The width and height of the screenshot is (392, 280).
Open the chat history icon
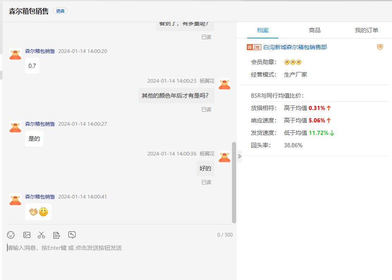tap(72, 235)
